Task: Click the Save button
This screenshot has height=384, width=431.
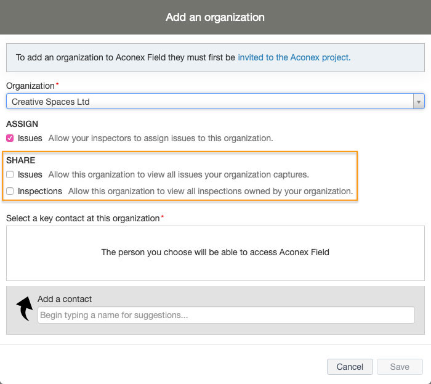Action: pyautogui.click(x=400, y=367)
